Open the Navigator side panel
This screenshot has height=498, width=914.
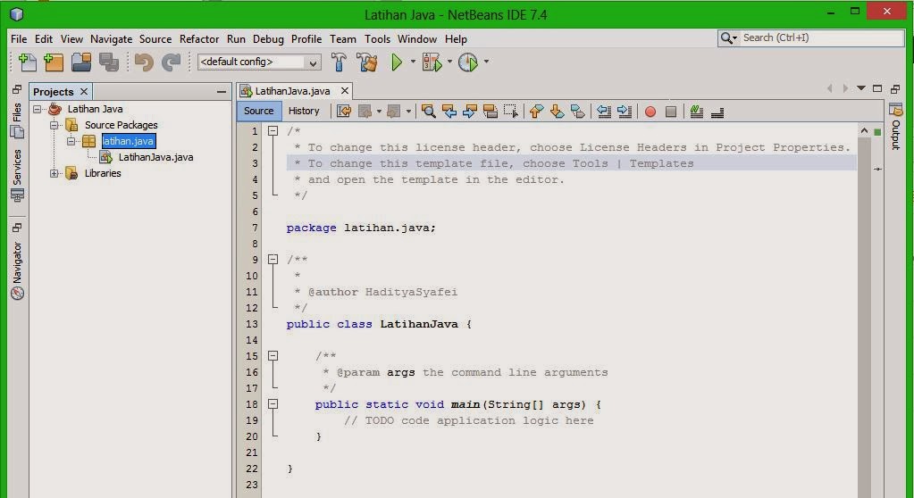coord(18,270)
